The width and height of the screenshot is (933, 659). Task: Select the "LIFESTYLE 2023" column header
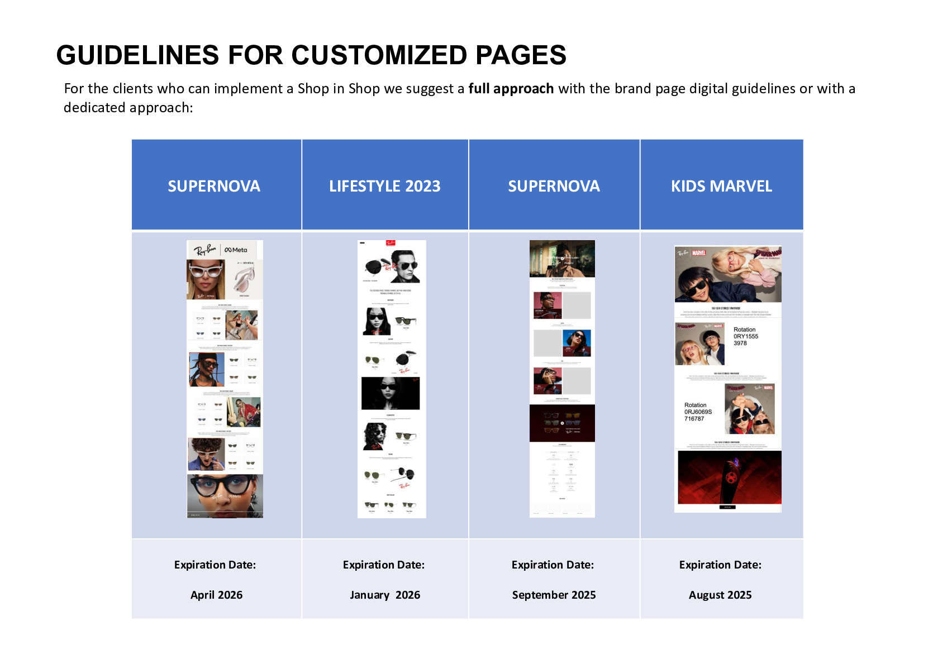point(385,186)
